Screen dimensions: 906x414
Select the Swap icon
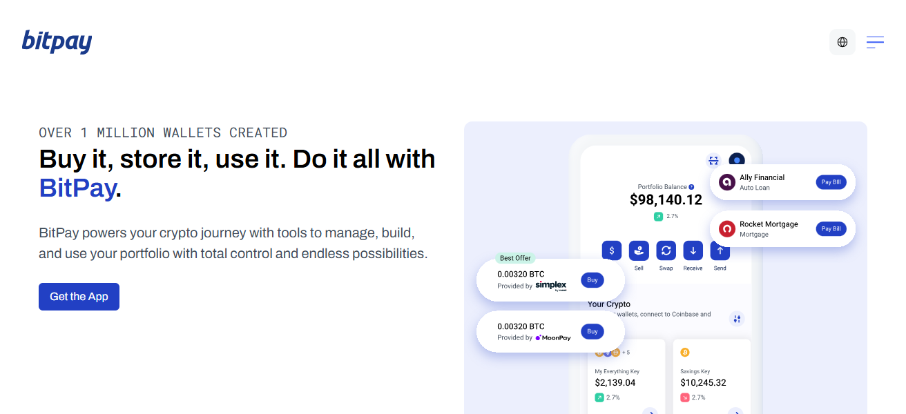(666, 250)
